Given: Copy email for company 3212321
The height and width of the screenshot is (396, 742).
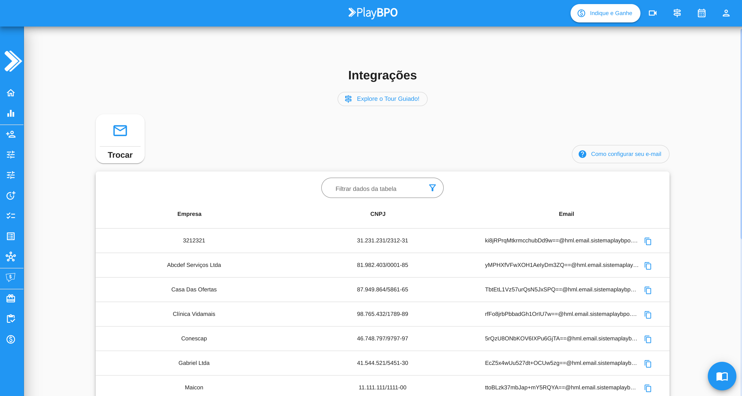Looking at the screenshot, I should [648, 241].
